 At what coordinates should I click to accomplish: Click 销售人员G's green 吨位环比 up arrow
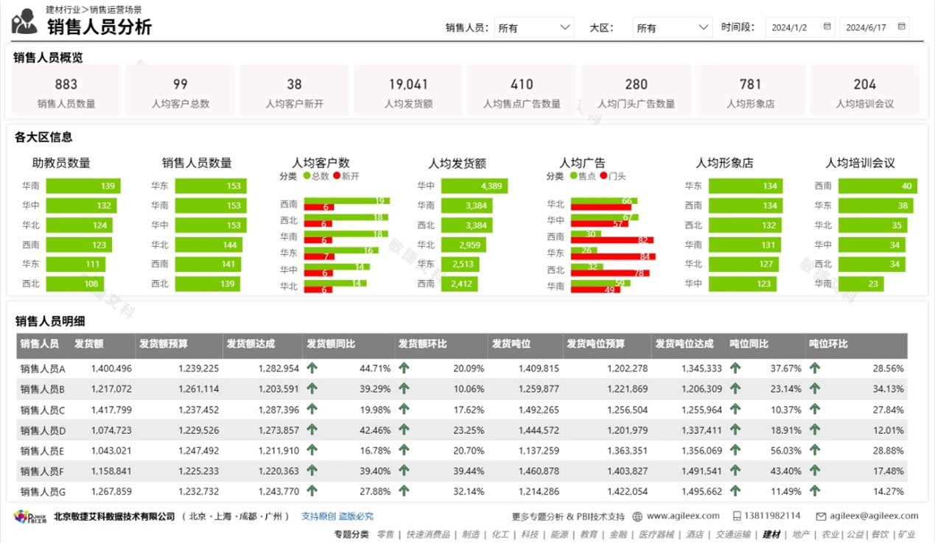(x=814, y=491)
